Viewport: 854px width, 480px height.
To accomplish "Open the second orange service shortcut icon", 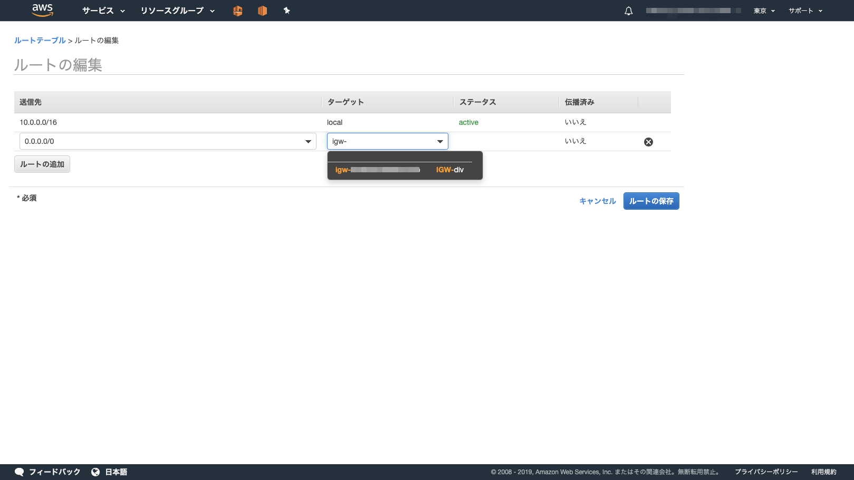I will point(262,11).
